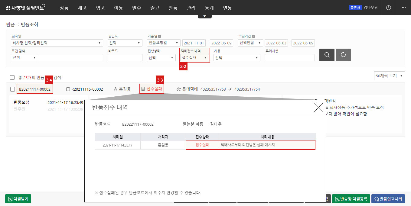Click the truck icon beside 롯데택배
Screen dimensions: 411x206
click(x=179, y=89)
